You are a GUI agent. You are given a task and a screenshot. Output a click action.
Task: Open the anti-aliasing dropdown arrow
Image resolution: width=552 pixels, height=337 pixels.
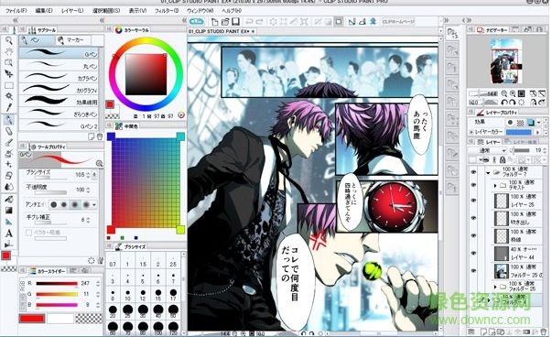94,205
